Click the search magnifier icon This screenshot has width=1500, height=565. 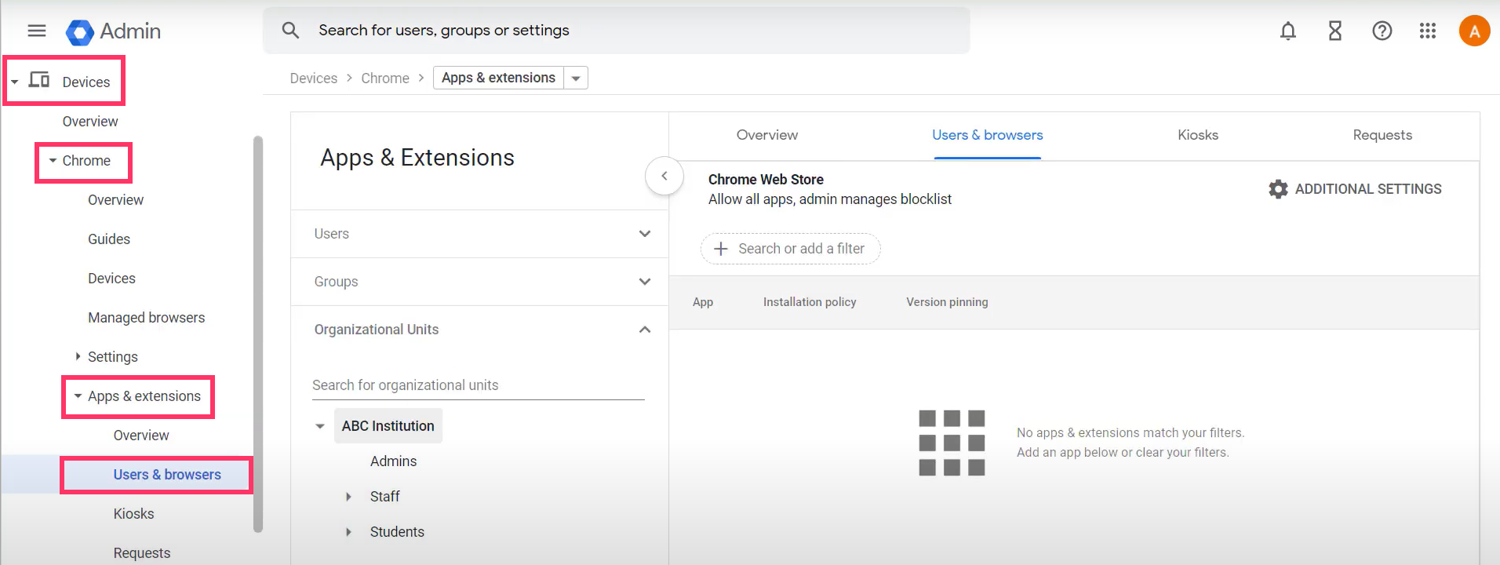click(x=290, y=31)
